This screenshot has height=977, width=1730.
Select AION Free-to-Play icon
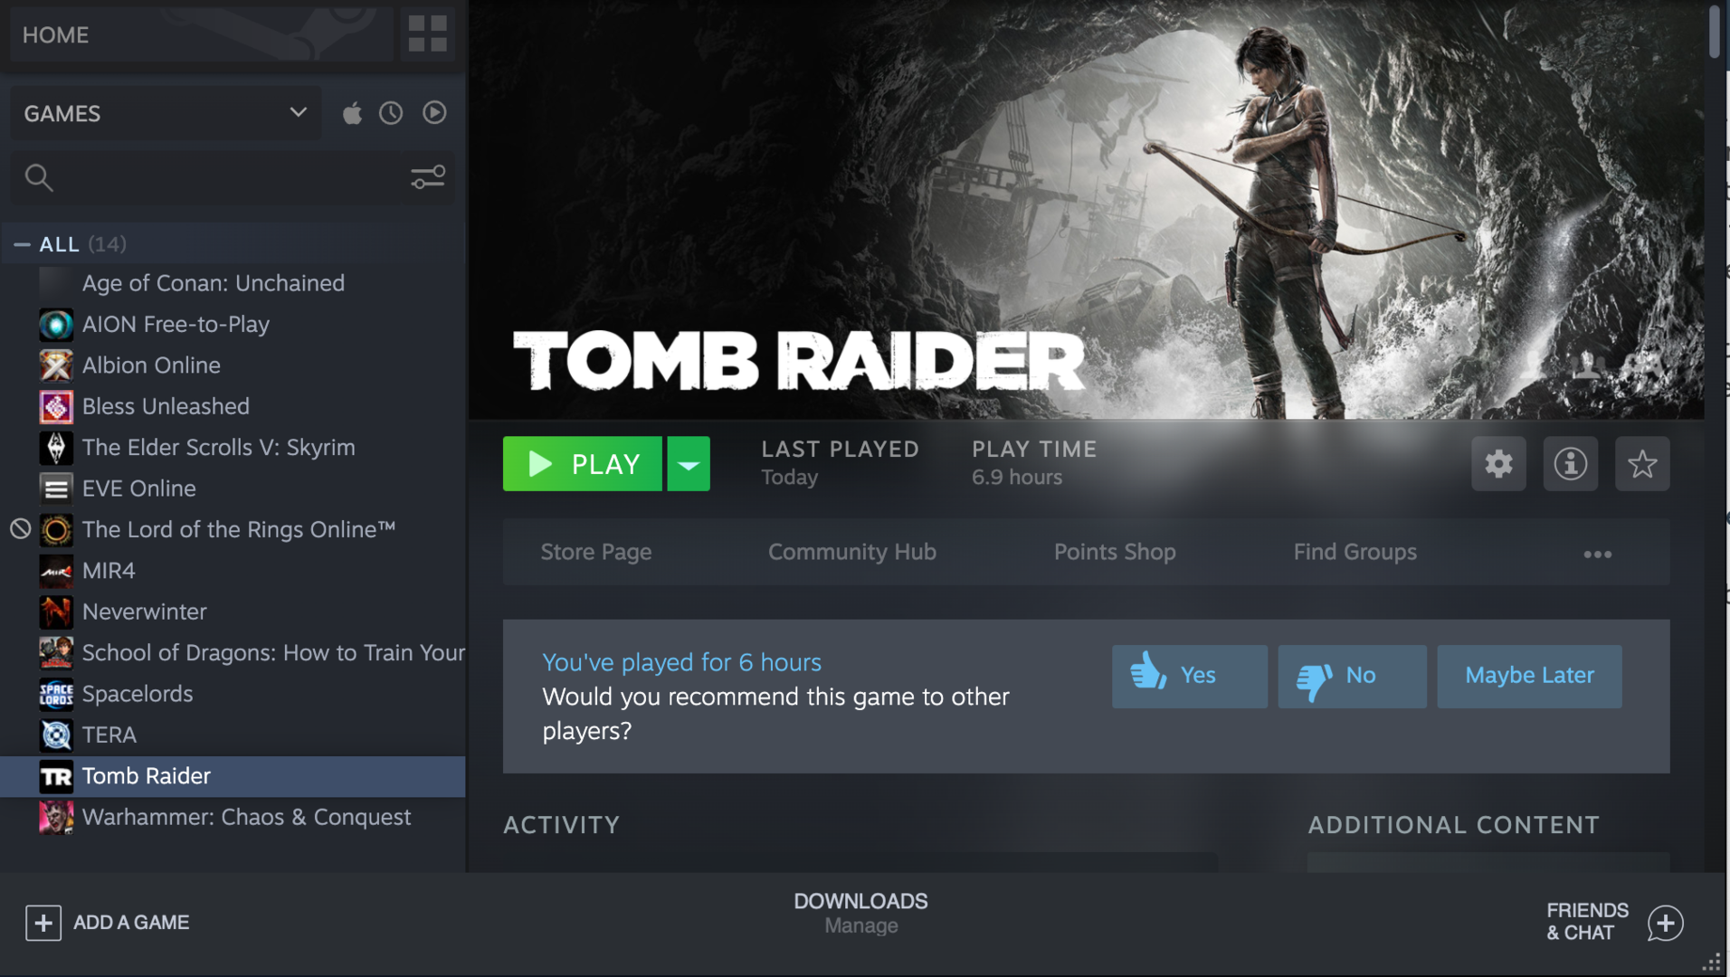coord(56,325)
